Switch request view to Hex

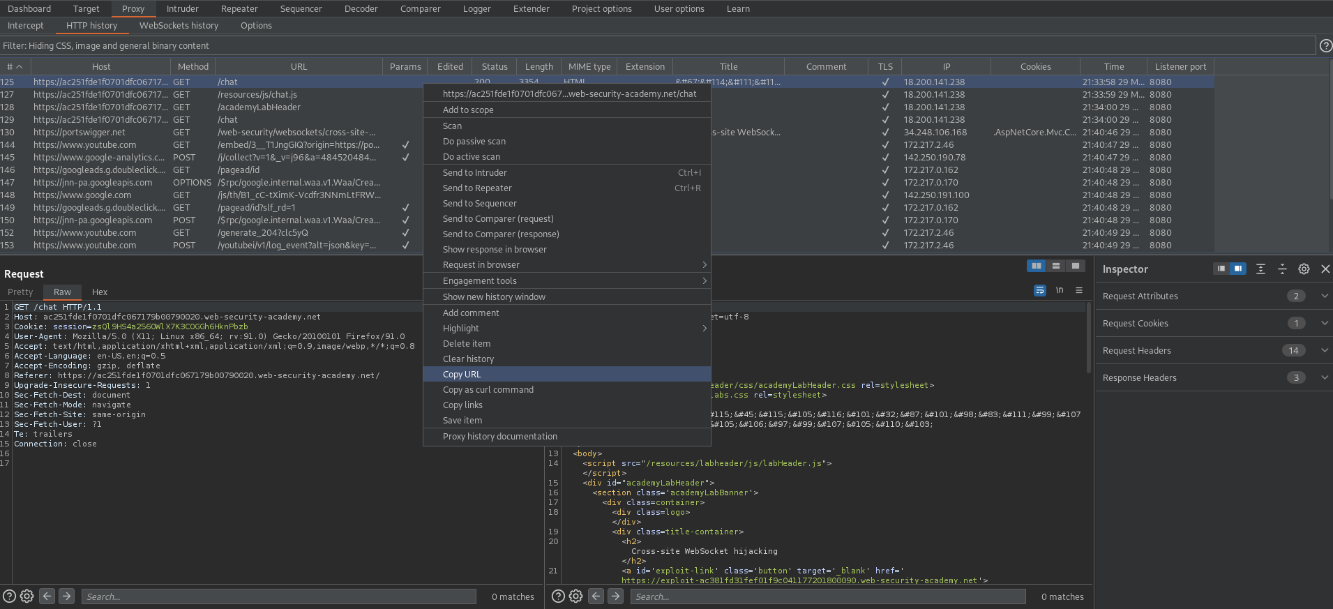coord(100,292)
